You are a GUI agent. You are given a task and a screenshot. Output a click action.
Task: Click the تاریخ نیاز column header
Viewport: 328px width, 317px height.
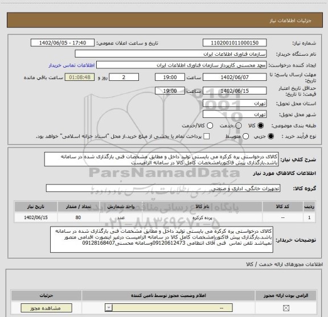click(x=36, y=207)
